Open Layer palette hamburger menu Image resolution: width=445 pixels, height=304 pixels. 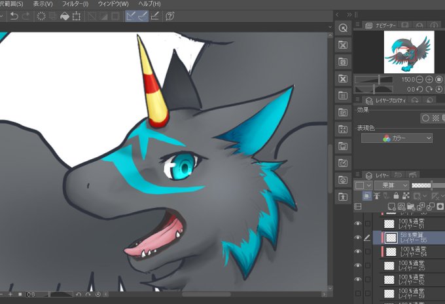pyautogui.click(x=358, y=175)
